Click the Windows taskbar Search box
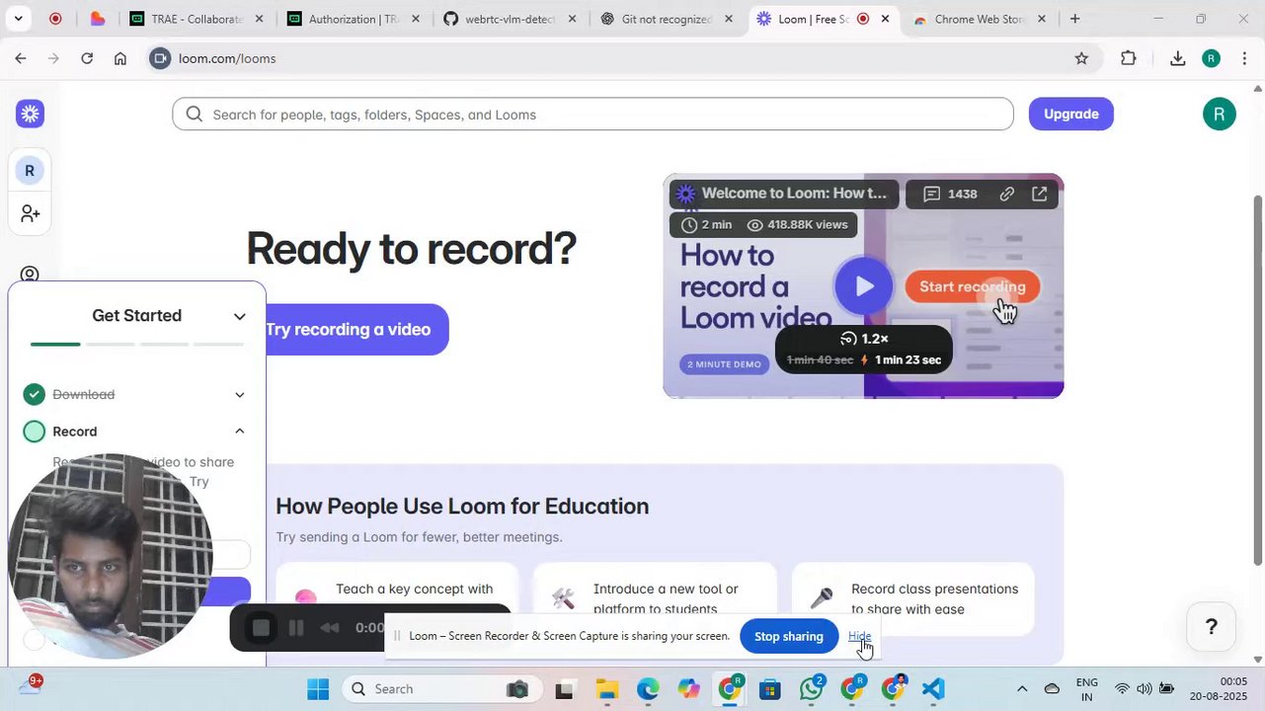 [440, 689]
